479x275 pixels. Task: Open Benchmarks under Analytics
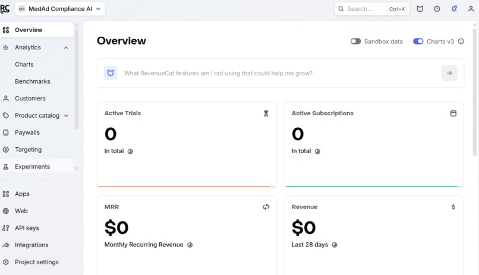point(32,81)
